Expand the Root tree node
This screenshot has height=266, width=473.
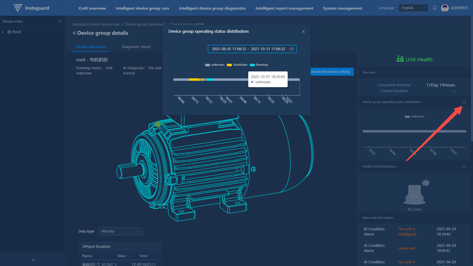(3, 32)
